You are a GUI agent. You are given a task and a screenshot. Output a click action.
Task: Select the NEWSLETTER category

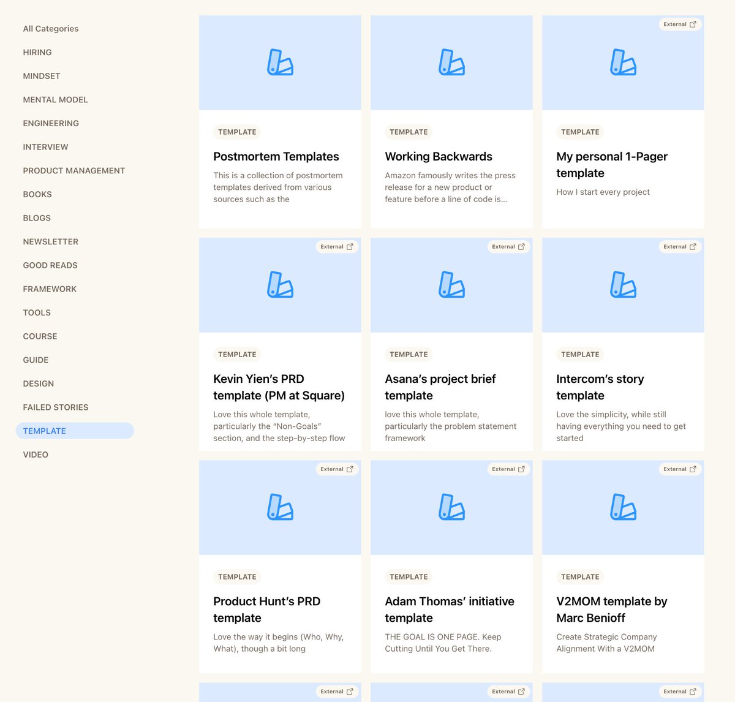[x=51, y=242]
